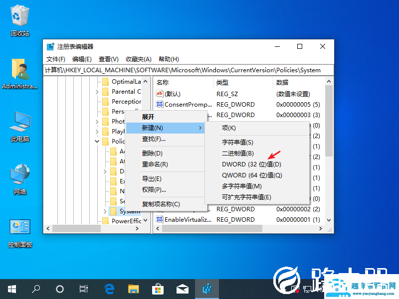Open 帮助(H) menu
The image size is (399, 299).
[x=169, y=59]
